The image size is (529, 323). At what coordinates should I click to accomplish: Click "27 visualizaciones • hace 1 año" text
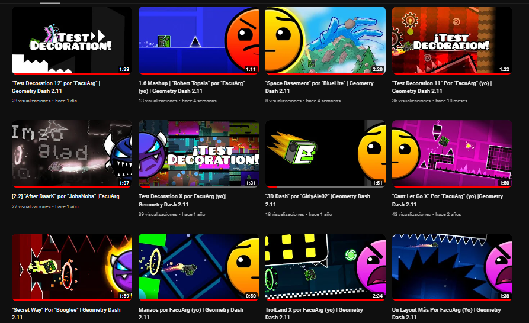45,206
